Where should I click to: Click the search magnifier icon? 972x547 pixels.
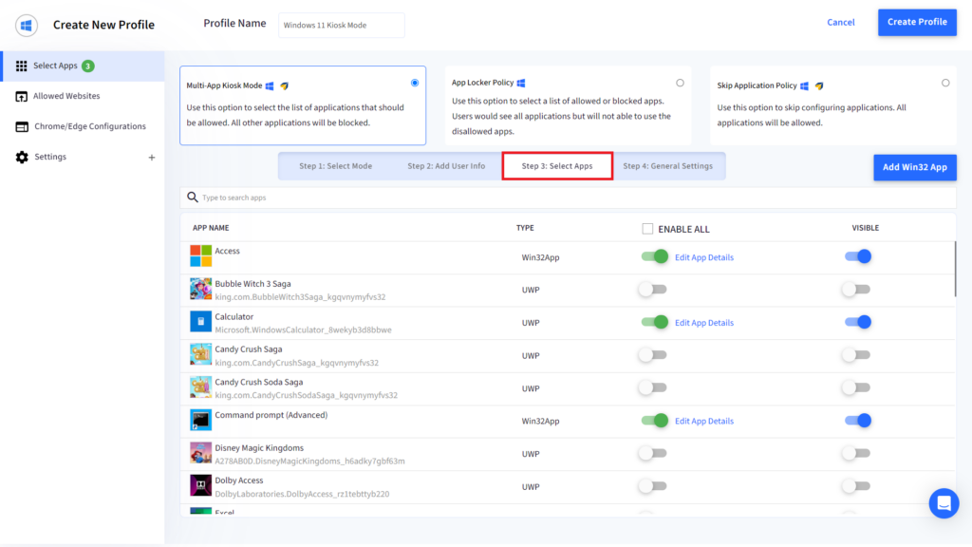(x=193, y=198)
